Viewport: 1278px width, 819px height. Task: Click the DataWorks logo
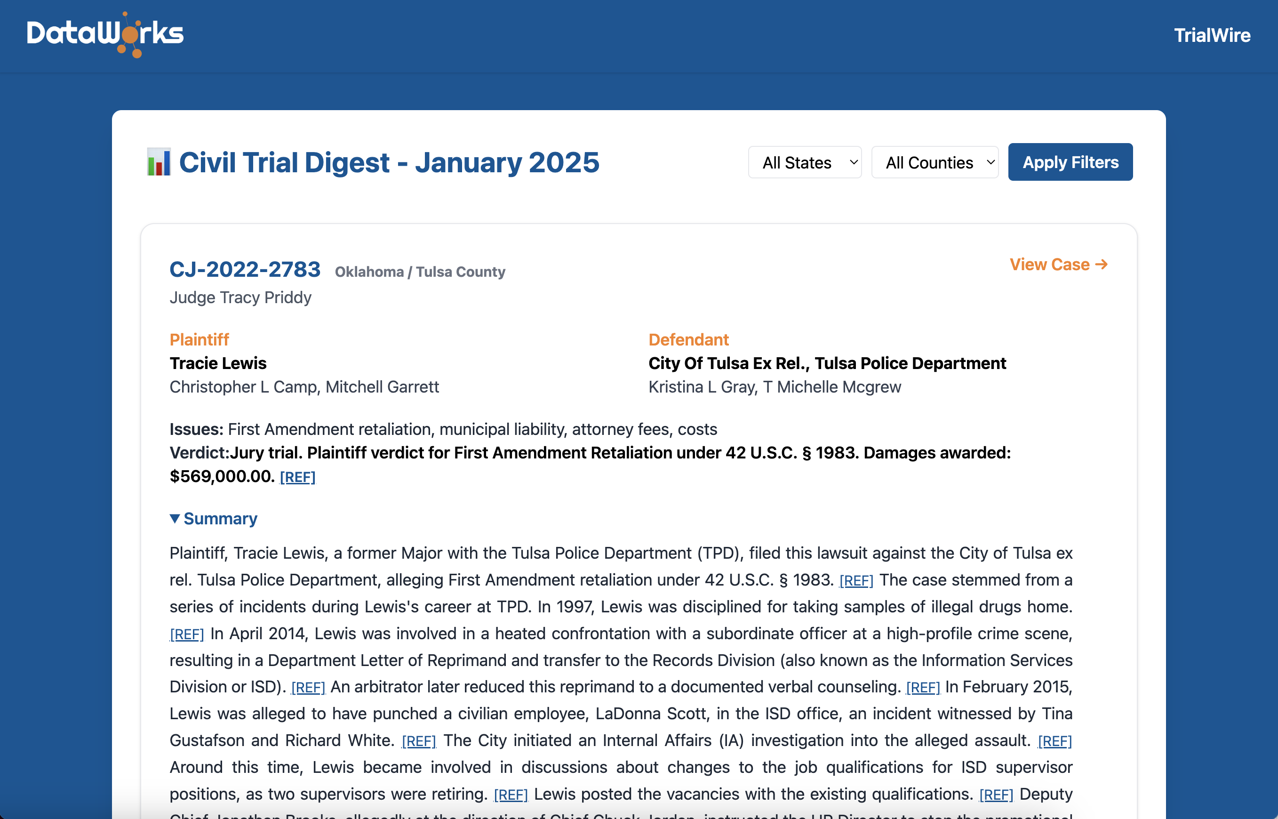click(105, 35)
